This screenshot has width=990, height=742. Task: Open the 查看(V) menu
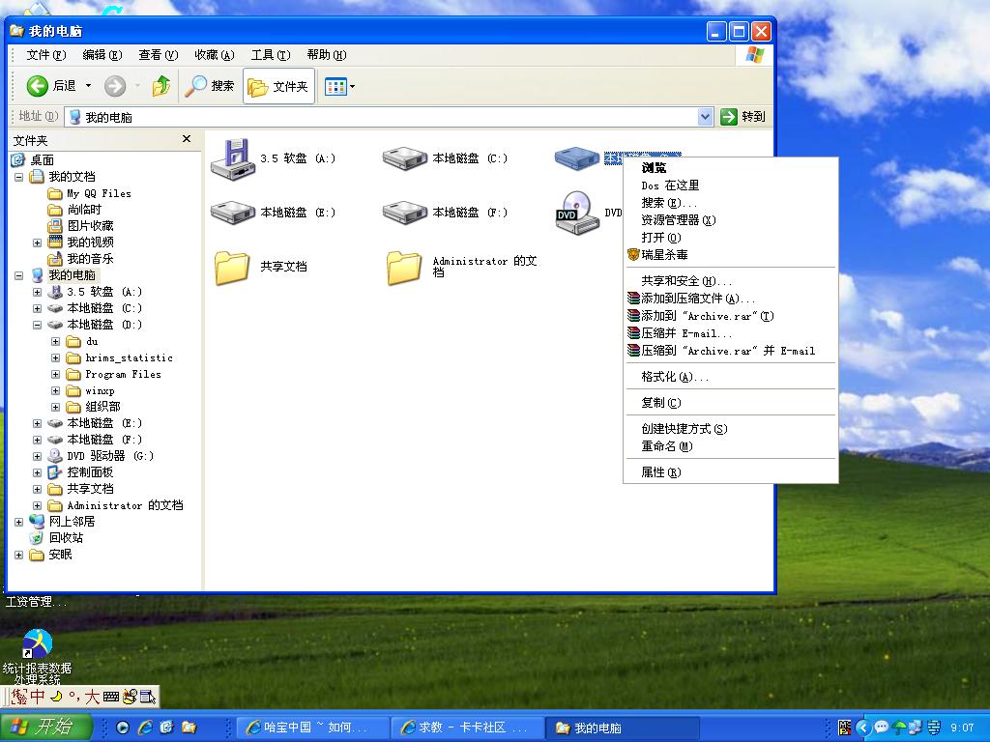pos(159,55)
